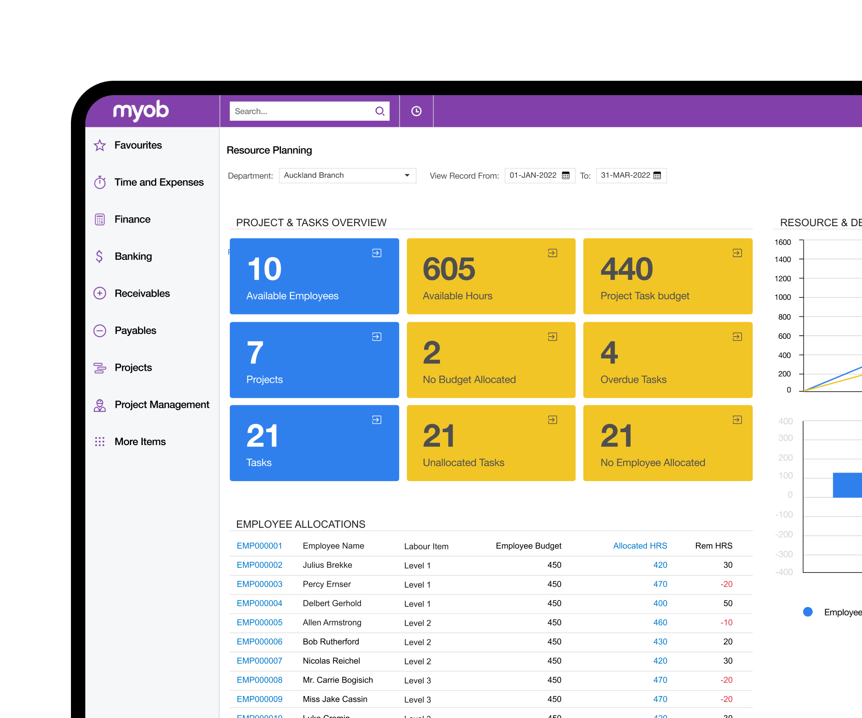Open the To date calendar picker
This screenshot has width=862, height=718.
tap(657, 175)
